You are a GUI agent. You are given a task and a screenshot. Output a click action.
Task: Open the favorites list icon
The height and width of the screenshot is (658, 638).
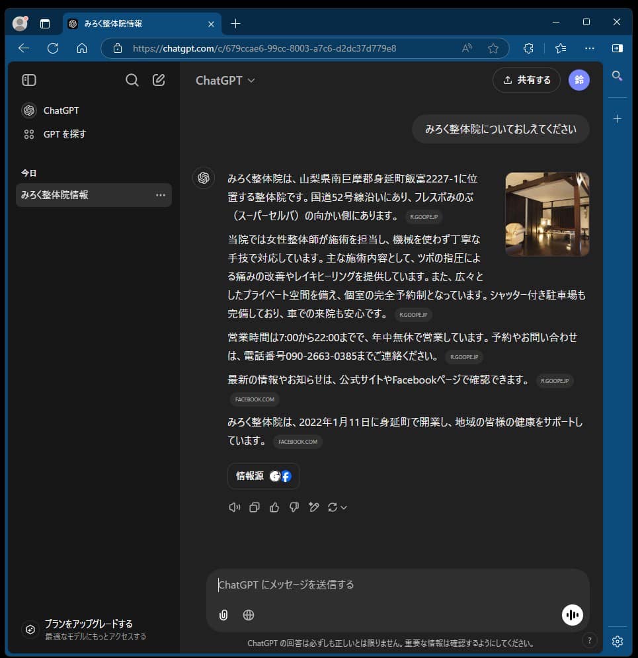coord(561,48)
